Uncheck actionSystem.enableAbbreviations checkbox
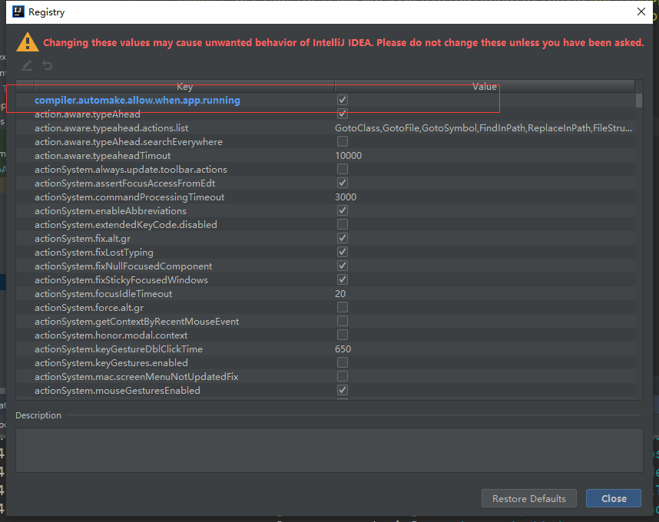Image resolution: width=659 pixels, height=522 pixels. [343, 211]
